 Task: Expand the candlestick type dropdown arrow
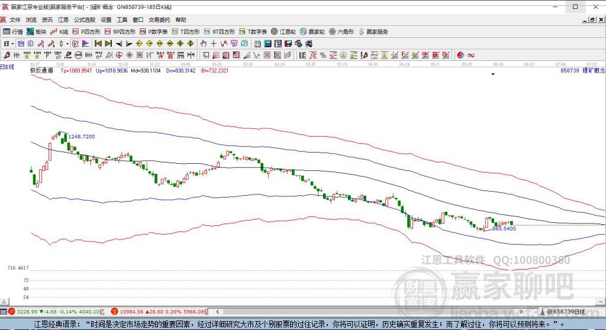coord(67,44)
